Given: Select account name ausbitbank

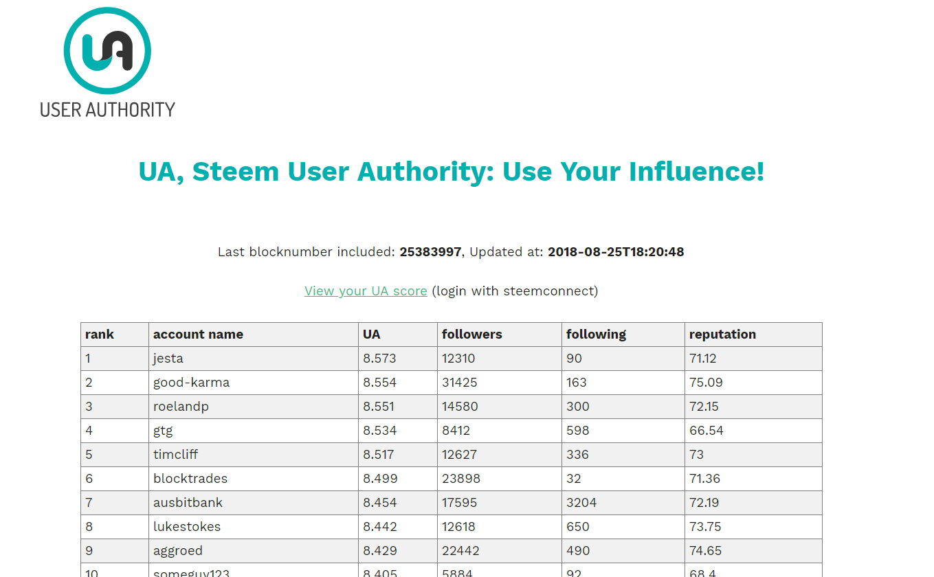Looking at the screenshot, I should tap(188, 503).
